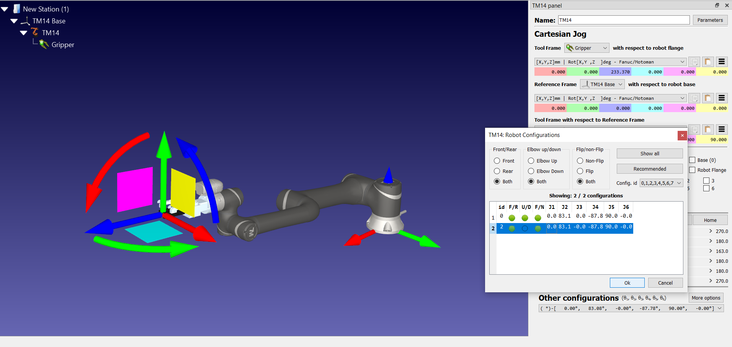Click the robot Name text field
This screenshot has width=732, height=347.
(x=623, y=20)
